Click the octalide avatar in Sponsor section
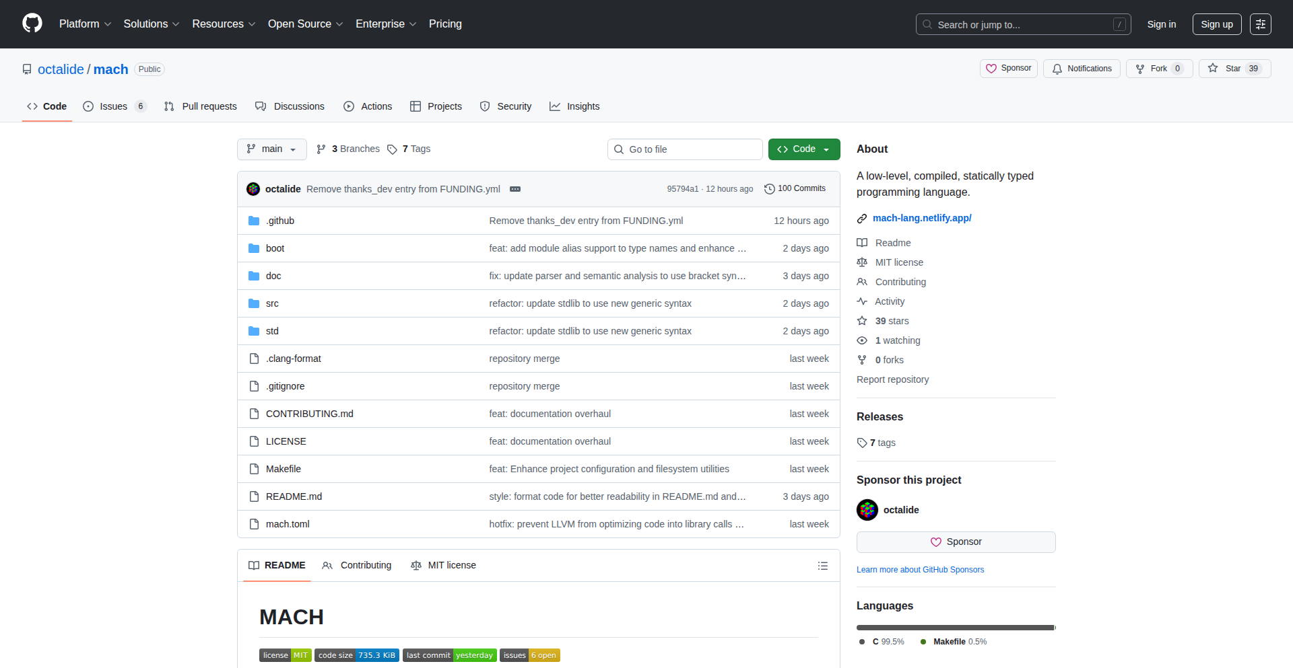 pos(867,510)
